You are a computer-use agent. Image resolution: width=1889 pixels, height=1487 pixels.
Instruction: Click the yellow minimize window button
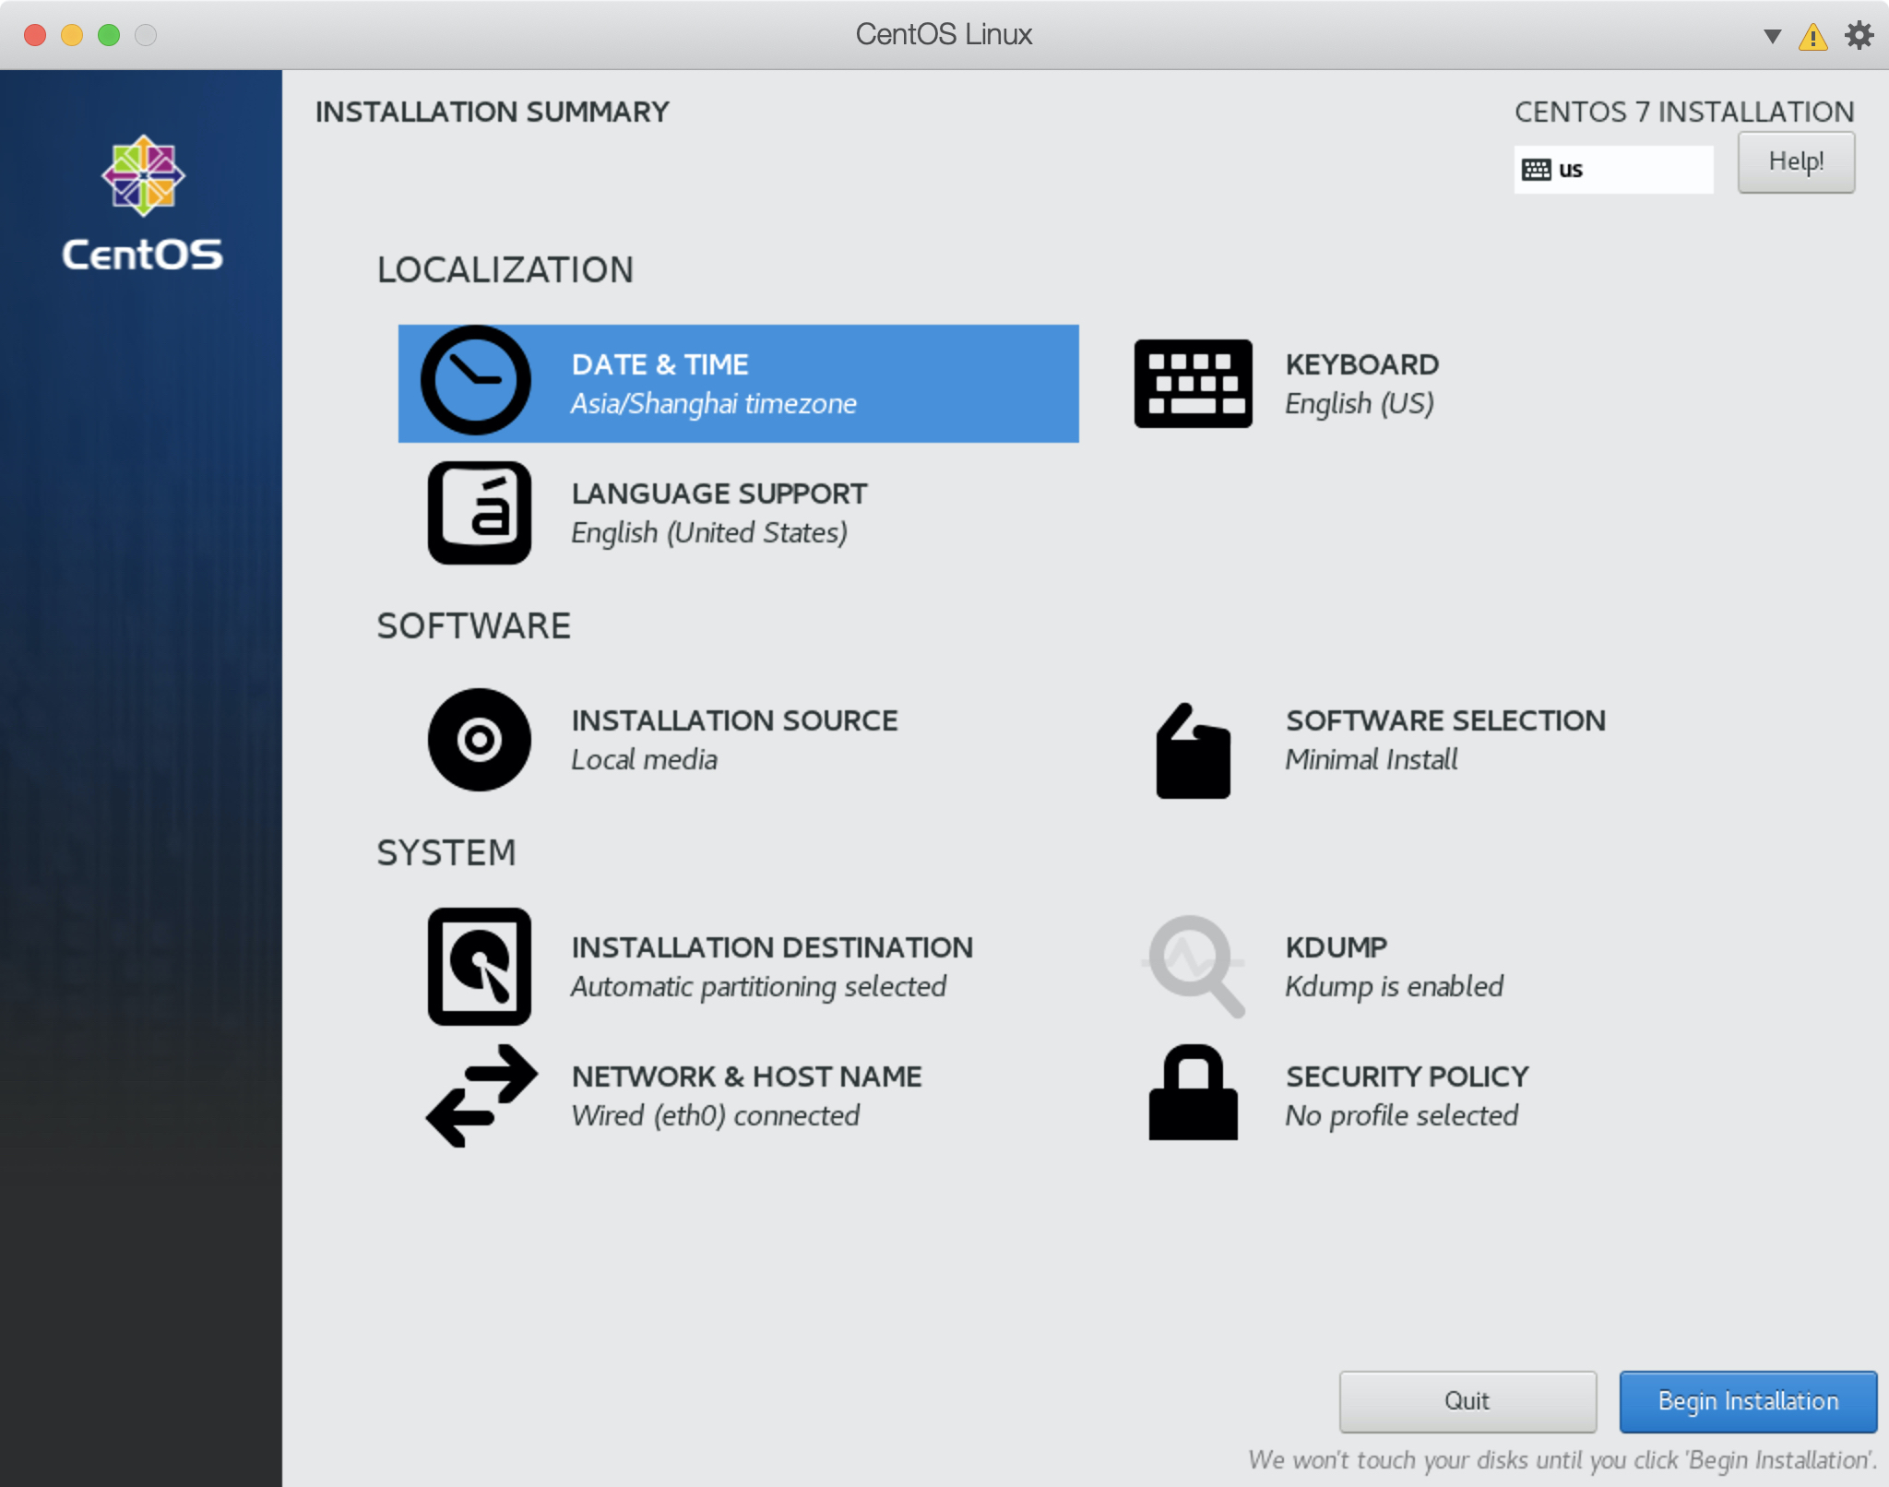(72, 35)
